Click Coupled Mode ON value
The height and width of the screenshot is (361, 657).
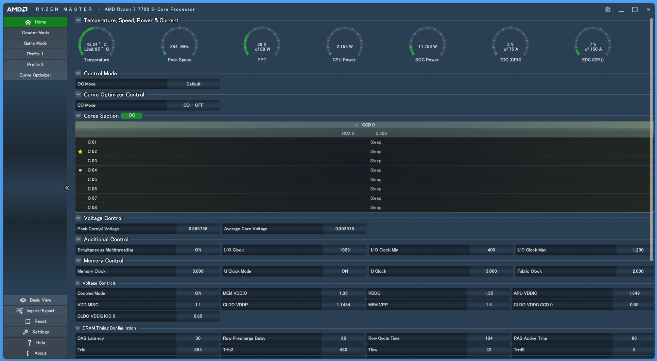198,293
